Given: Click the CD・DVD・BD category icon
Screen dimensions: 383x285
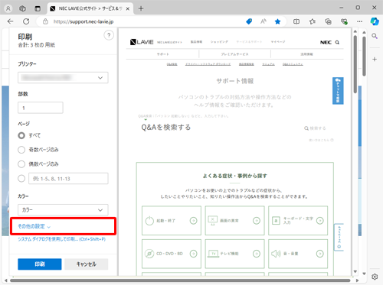Looking at the screenshot, I should click(x=149, y=254).
